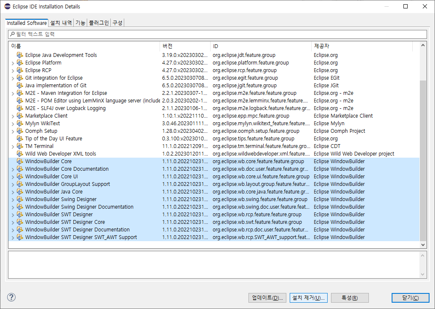The height and width of the screenshot is (309, 435).
Task: Click the list scrollbar down arrow
Action: click(423, 245)
